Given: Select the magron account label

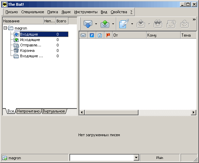Looking at the screenshot, I should pyautogui.click(x=21, y=28).
